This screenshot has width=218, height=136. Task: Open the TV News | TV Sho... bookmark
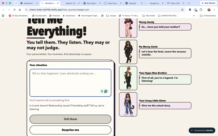click(129, 16)
